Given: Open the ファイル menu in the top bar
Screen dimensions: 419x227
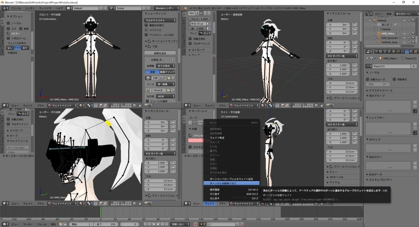Looking at the screenshot, I should tap(16, 8).
